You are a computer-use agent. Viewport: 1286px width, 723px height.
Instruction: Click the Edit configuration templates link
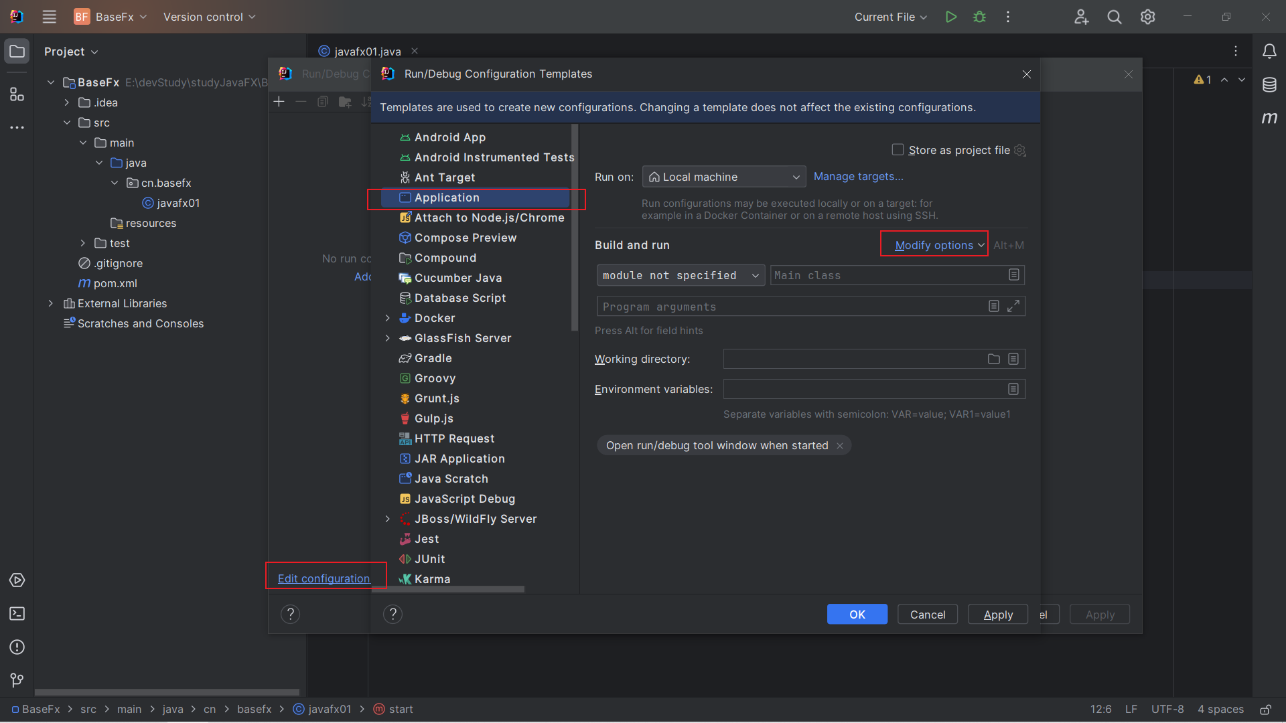[x=324, y=578]
